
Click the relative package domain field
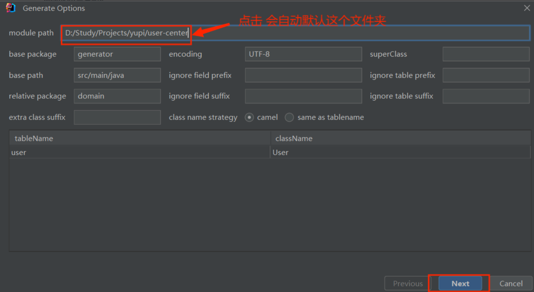click(117, 96)
